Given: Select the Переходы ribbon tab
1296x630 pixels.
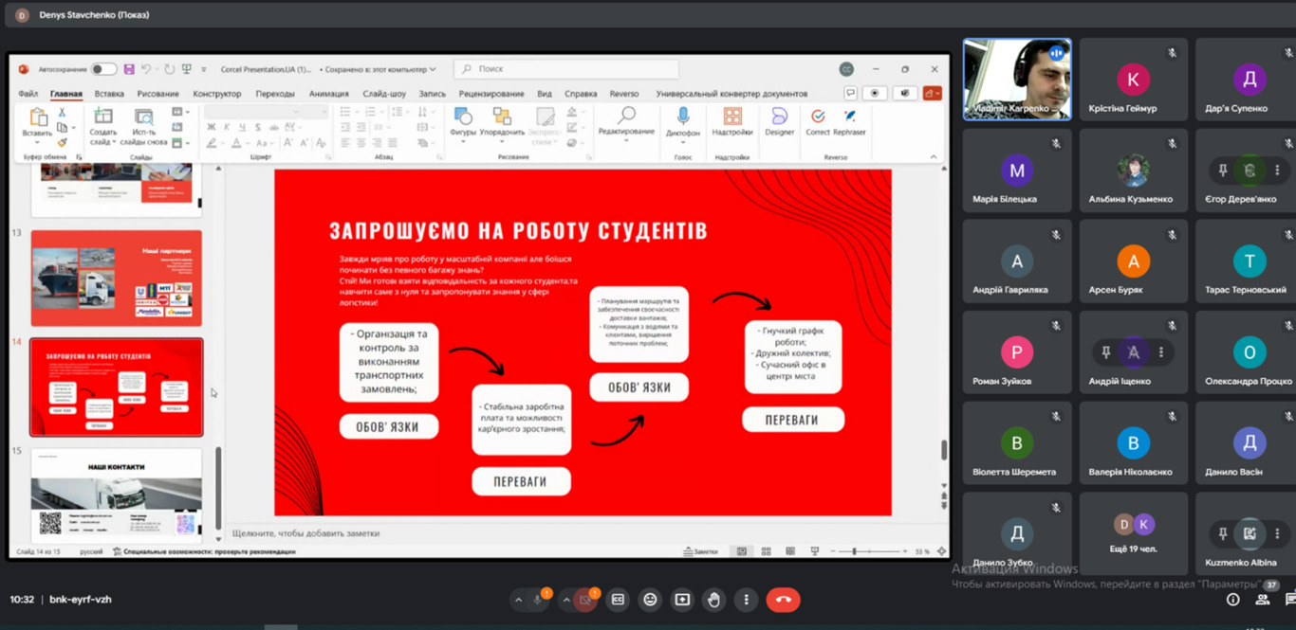Looking at the screenshot, I should point(275,94).
